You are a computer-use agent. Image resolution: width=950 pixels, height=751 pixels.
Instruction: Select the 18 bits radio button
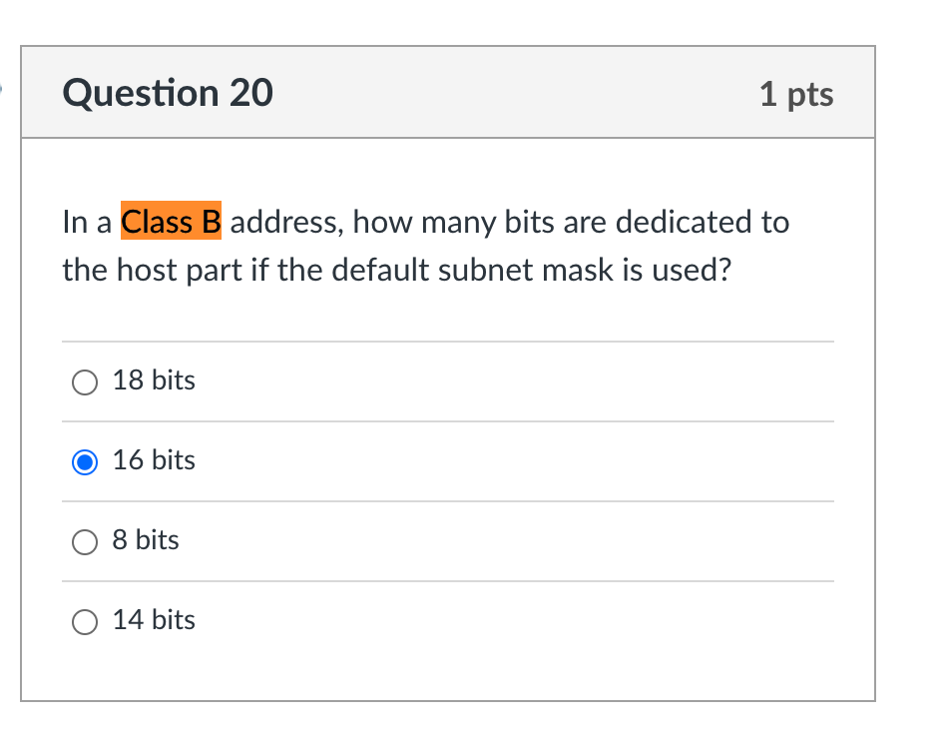pos(85,381)
